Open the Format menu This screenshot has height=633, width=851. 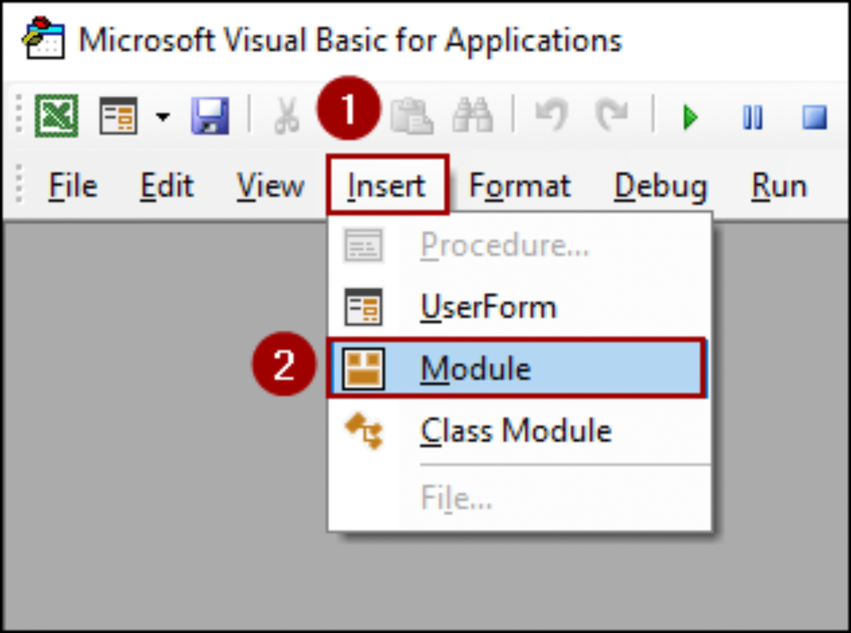pyautogui.click(x=519, y=185)
